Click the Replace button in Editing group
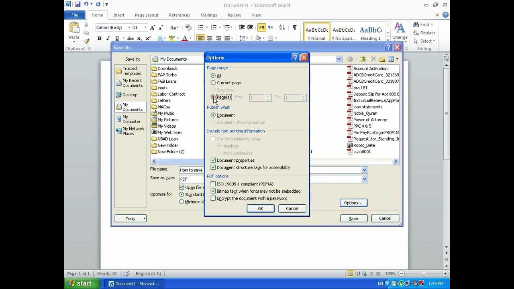514x289 pixels. 425,33
